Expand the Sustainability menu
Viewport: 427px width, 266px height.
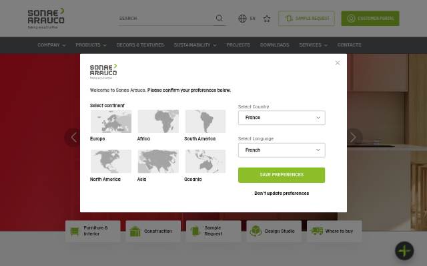tap(195, 45)
